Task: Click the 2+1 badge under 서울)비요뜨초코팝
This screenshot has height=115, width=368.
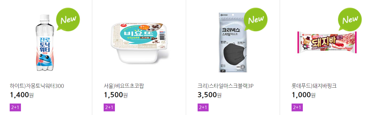Action: 109,107
